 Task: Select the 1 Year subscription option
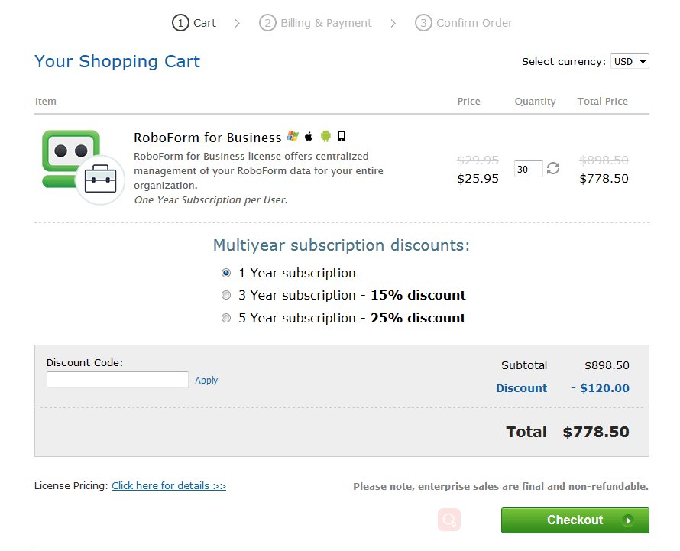(x=226, y=273)
